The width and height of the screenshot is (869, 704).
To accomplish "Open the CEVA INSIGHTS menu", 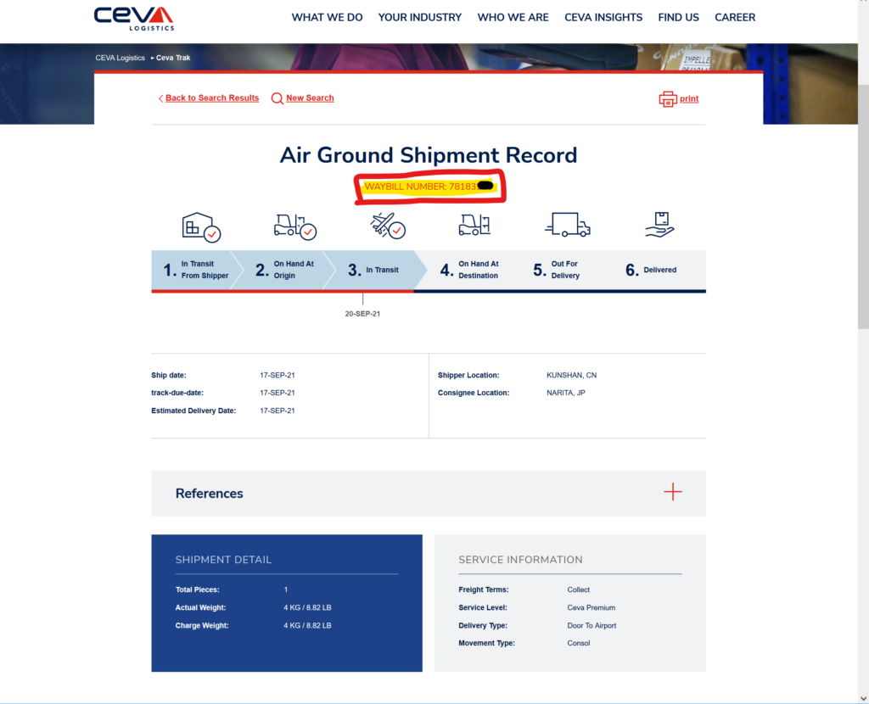I will click(603, 18).
